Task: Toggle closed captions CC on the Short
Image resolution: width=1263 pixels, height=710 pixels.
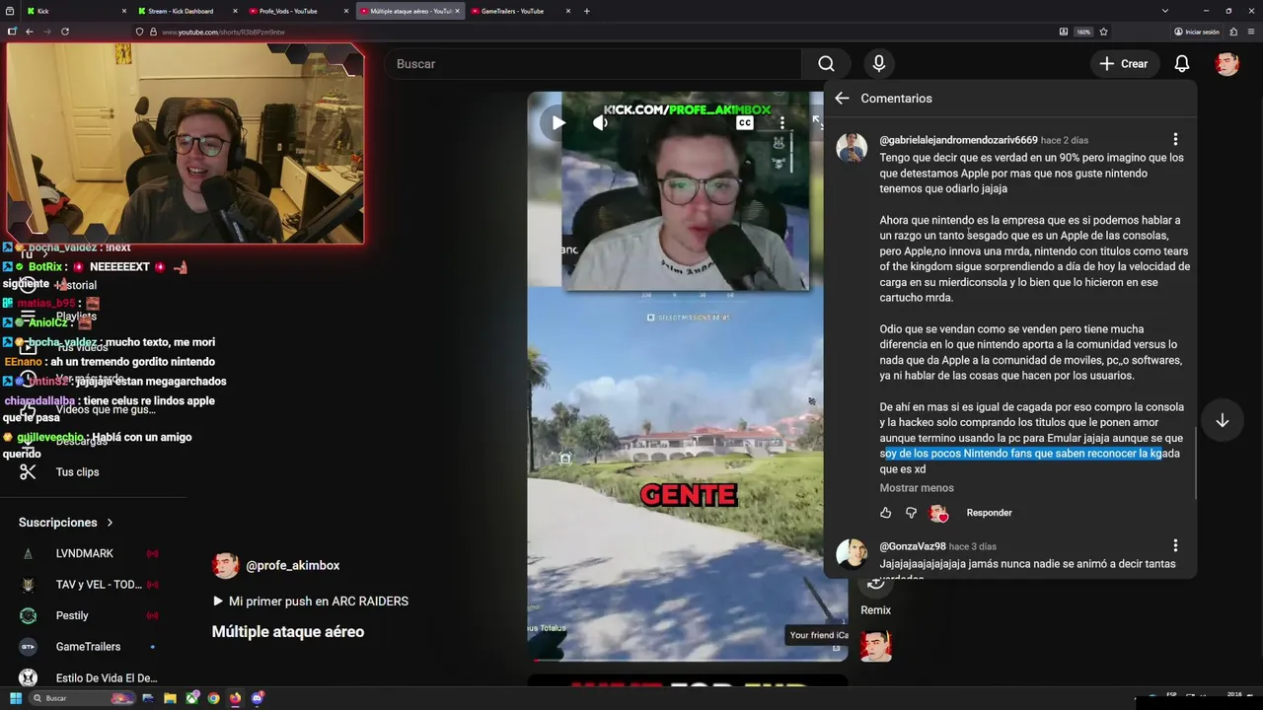Action: tap(745, 123)
